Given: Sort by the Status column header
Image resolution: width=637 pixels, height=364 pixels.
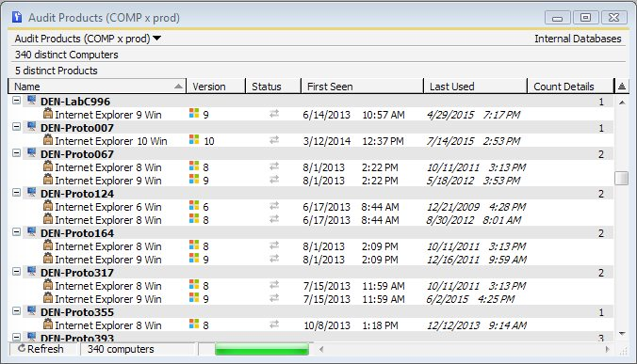Looking at the screenshot, I should tap(273, 87).
